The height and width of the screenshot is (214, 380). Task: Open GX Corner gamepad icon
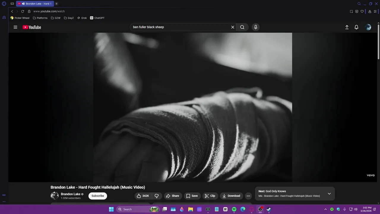click(12, 4)
